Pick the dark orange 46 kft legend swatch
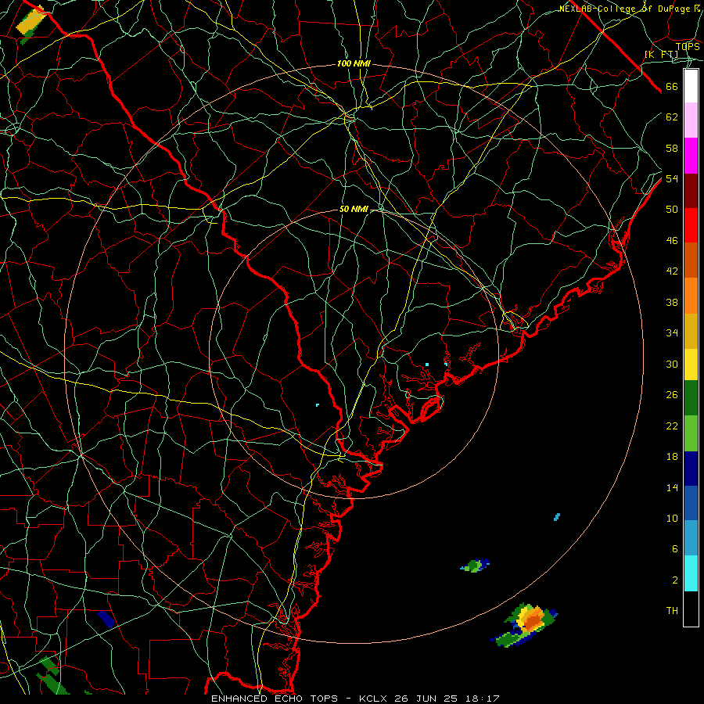This screenshot has width=704, height=704. click(x=691, y=260)
